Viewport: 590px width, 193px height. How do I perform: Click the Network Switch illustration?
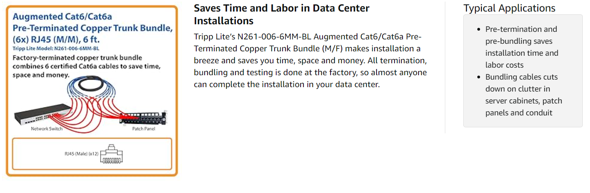[40, 114]
